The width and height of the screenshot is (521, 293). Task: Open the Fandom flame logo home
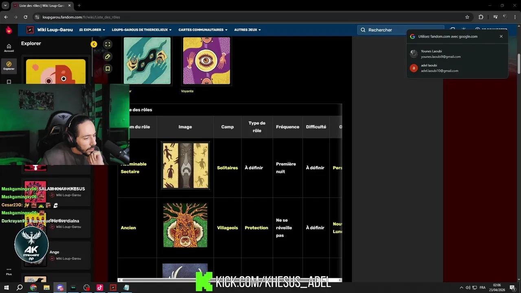pos(9,30)
